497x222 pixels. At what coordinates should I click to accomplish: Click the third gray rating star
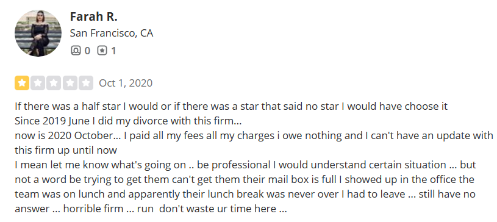pos(54,83)
